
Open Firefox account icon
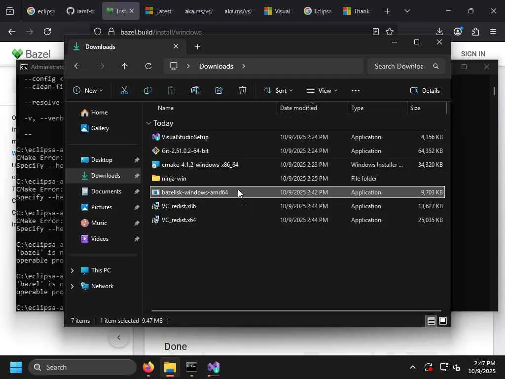click(458, 31)
